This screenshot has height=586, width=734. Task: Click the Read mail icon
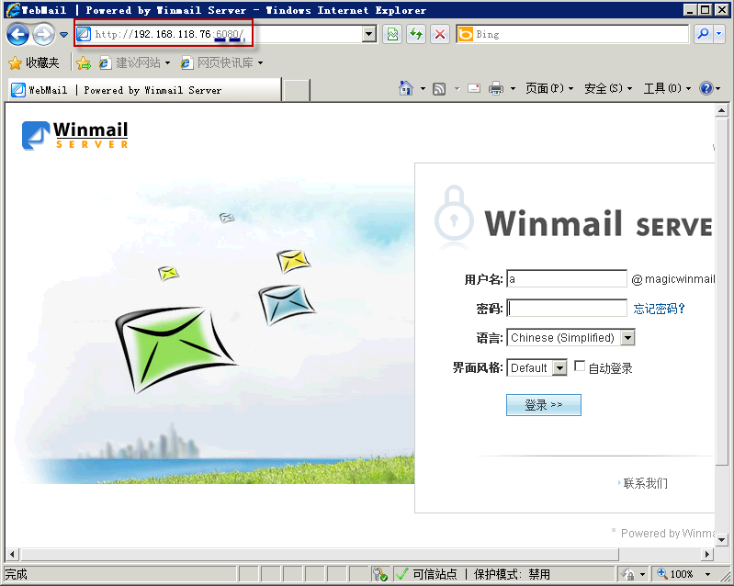[x=474, y=88]
